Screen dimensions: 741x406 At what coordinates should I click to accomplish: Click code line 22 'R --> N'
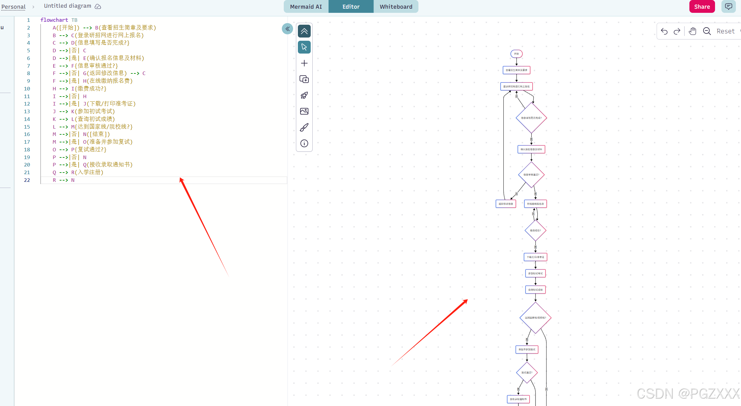tap(63, 180)
